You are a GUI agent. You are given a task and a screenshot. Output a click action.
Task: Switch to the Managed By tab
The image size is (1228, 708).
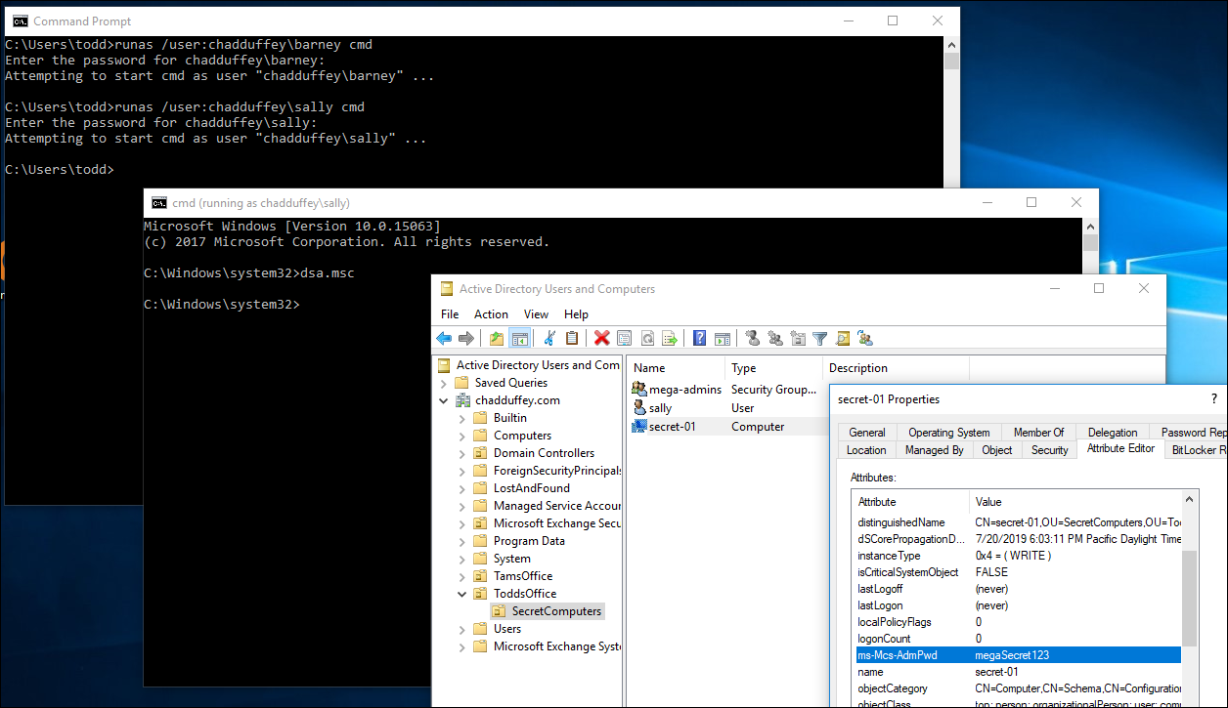[x=934, y=450]
